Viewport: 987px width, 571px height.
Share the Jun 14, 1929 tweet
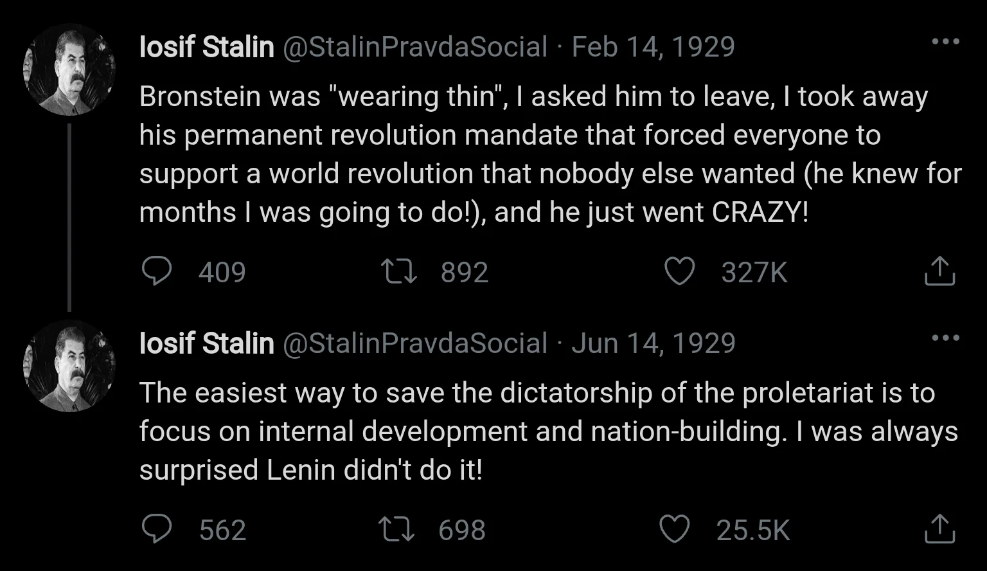pyautogui.click(x=939, y=529)
